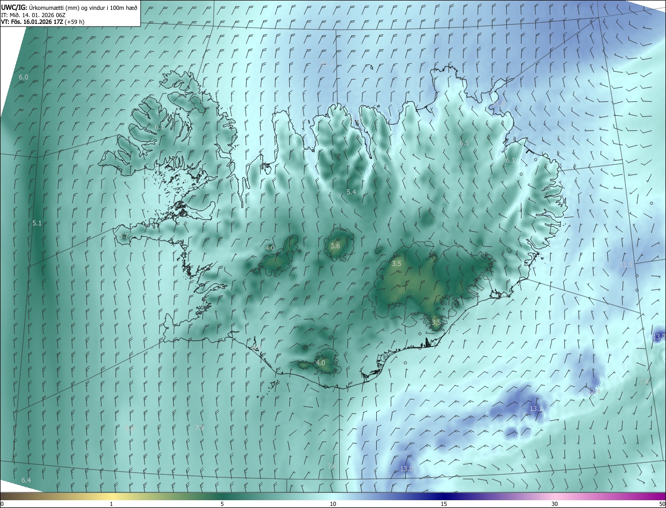Click the '3.6' value label on the glacier

pos(335,246)
